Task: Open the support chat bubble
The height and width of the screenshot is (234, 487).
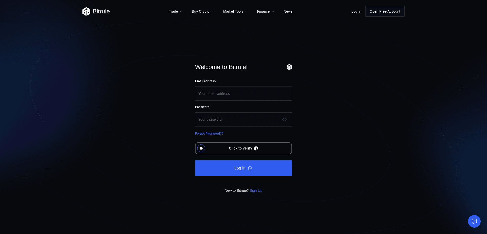Action: [474, 221]
